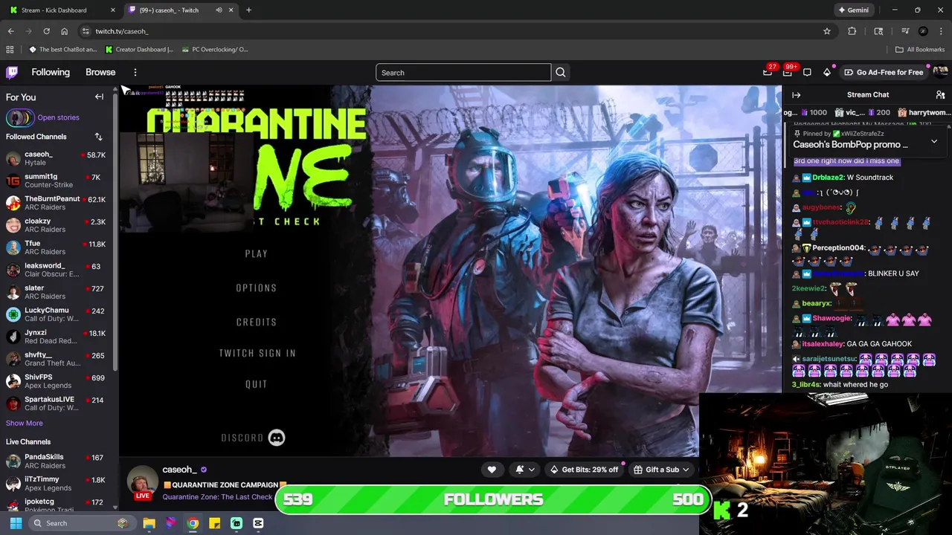This screenshot has width=952, height=535.
Task: Switch to the Stream - Kick Dashboard tab
Action: (x=62, y=10)
